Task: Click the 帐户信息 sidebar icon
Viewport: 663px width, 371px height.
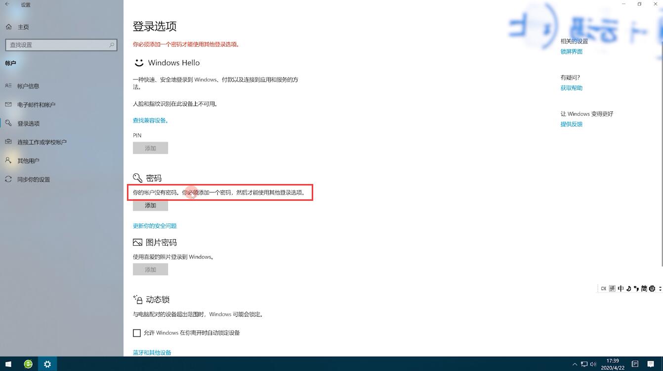Action: click(x=8, y=85)
